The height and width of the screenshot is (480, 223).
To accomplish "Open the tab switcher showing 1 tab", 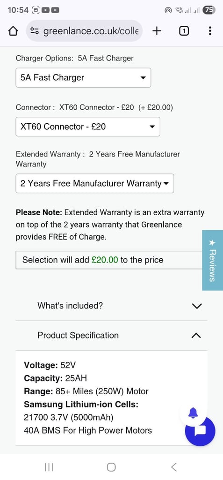I will pos(183,31).
